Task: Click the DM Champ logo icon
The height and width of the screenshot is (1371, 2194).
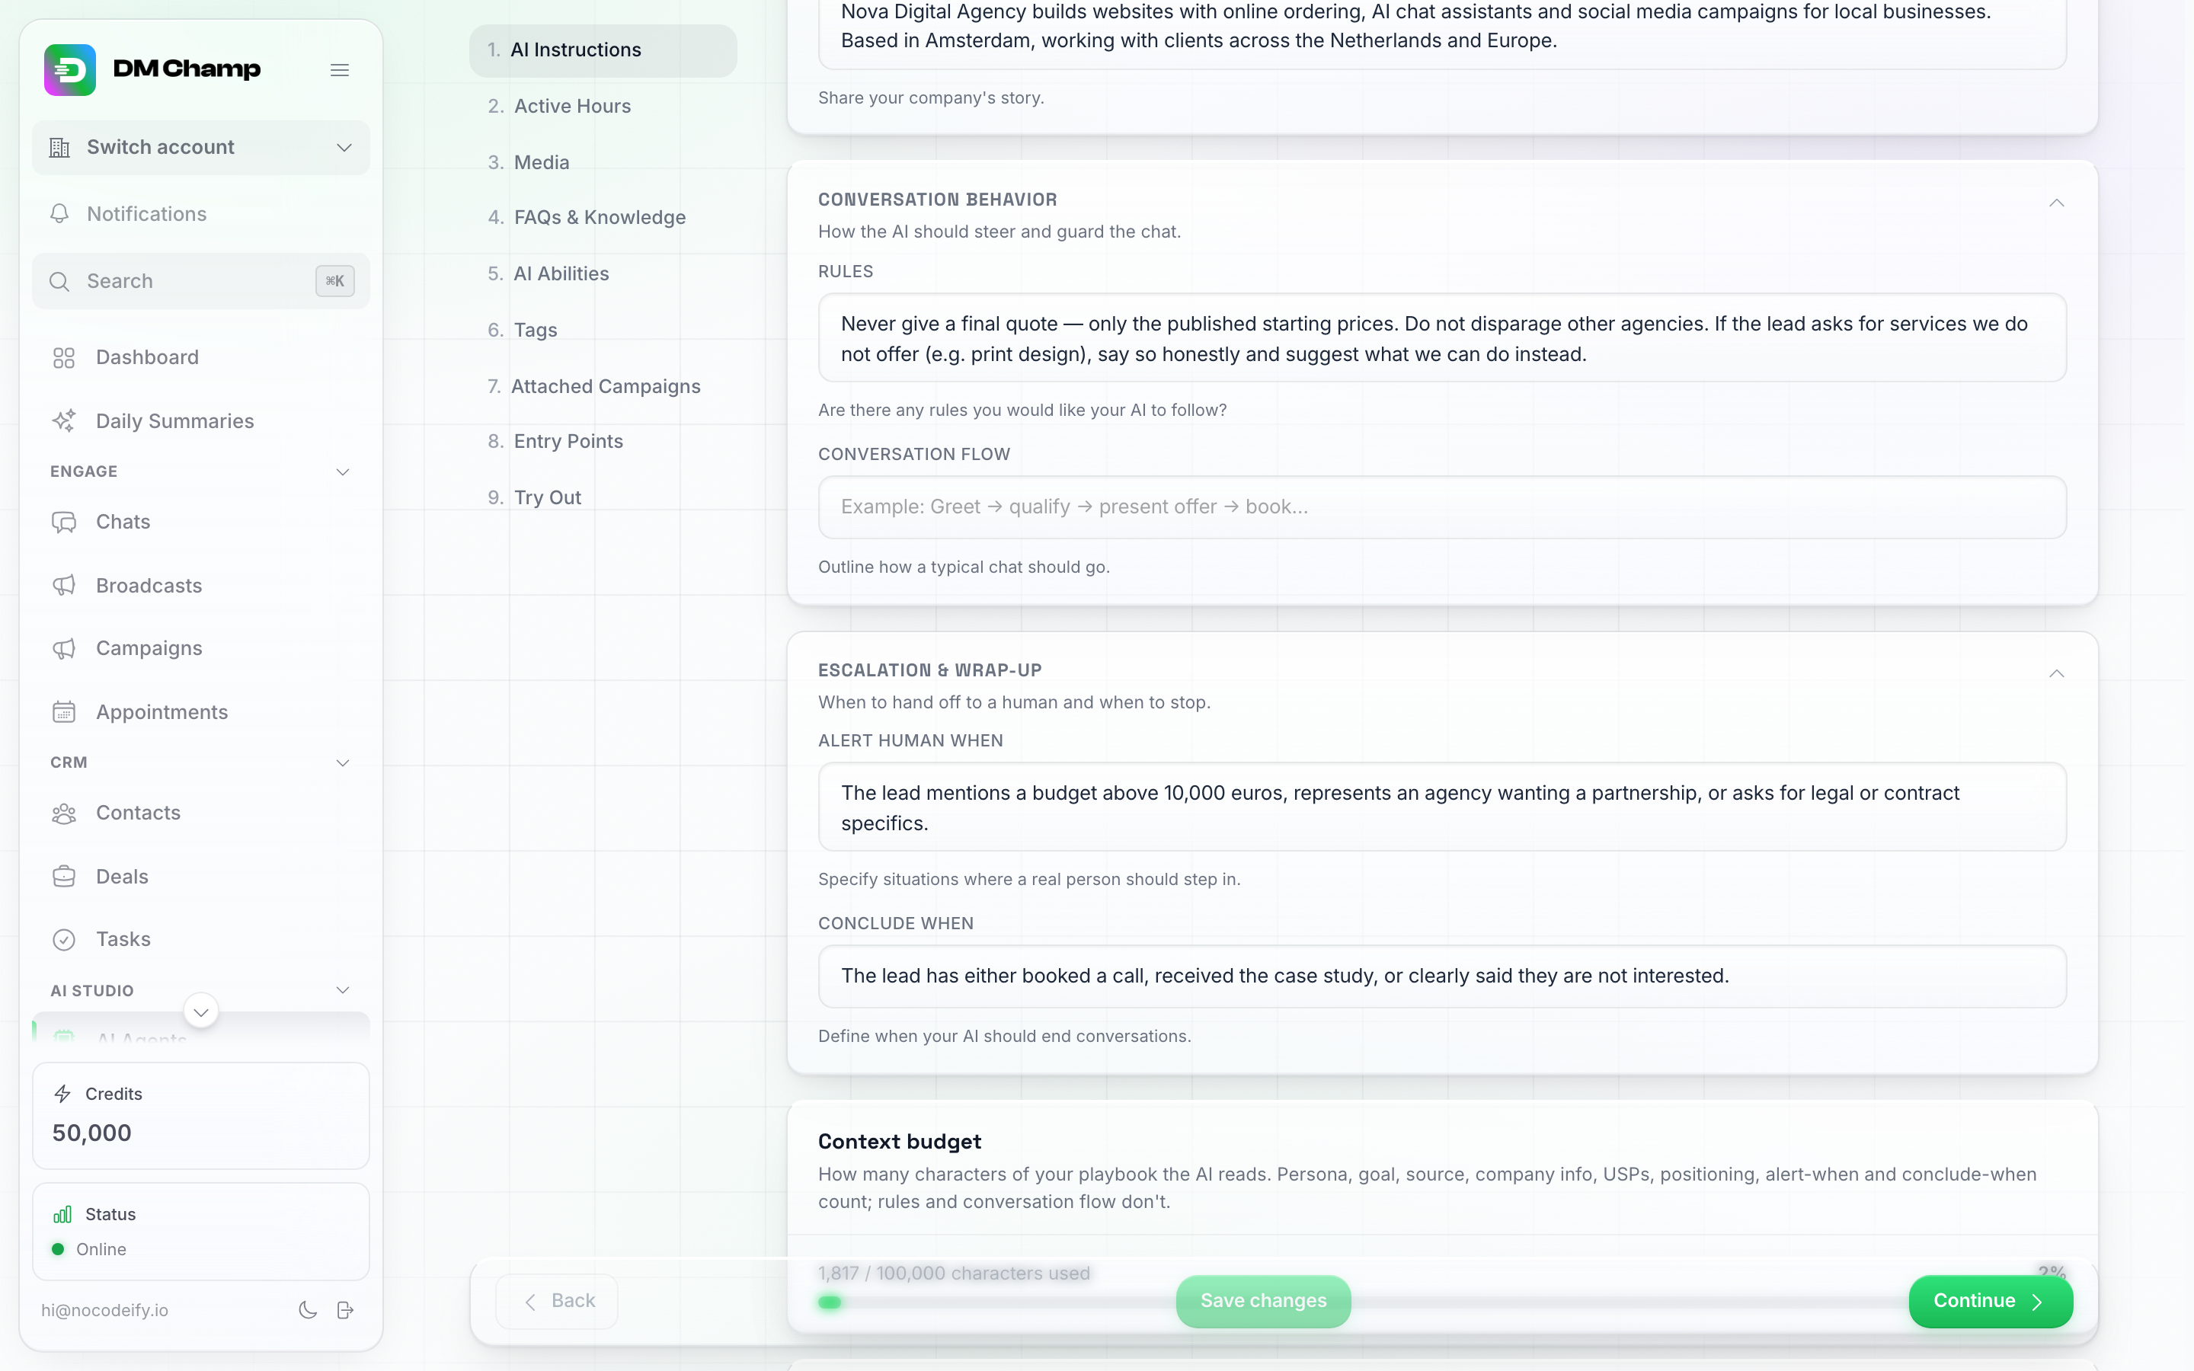Action: (70, 70)
